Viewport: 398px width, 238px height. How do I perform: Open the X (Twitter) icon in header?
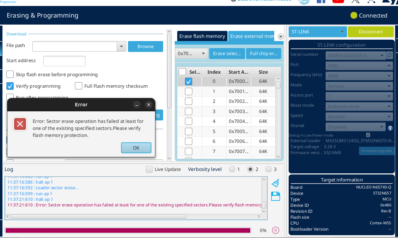[x=355, y=1]
